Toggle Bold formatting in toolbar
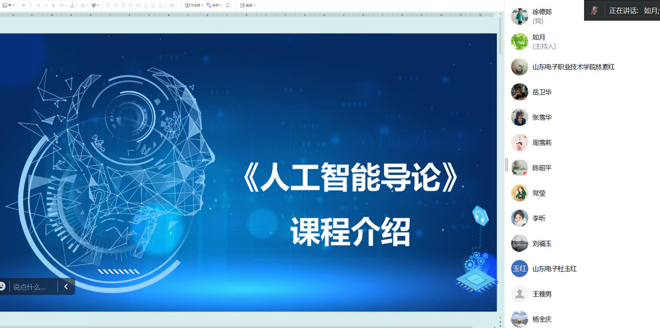The height and width of the screenshot is (328, 660). pyautogui.click(x=23, y=5)
